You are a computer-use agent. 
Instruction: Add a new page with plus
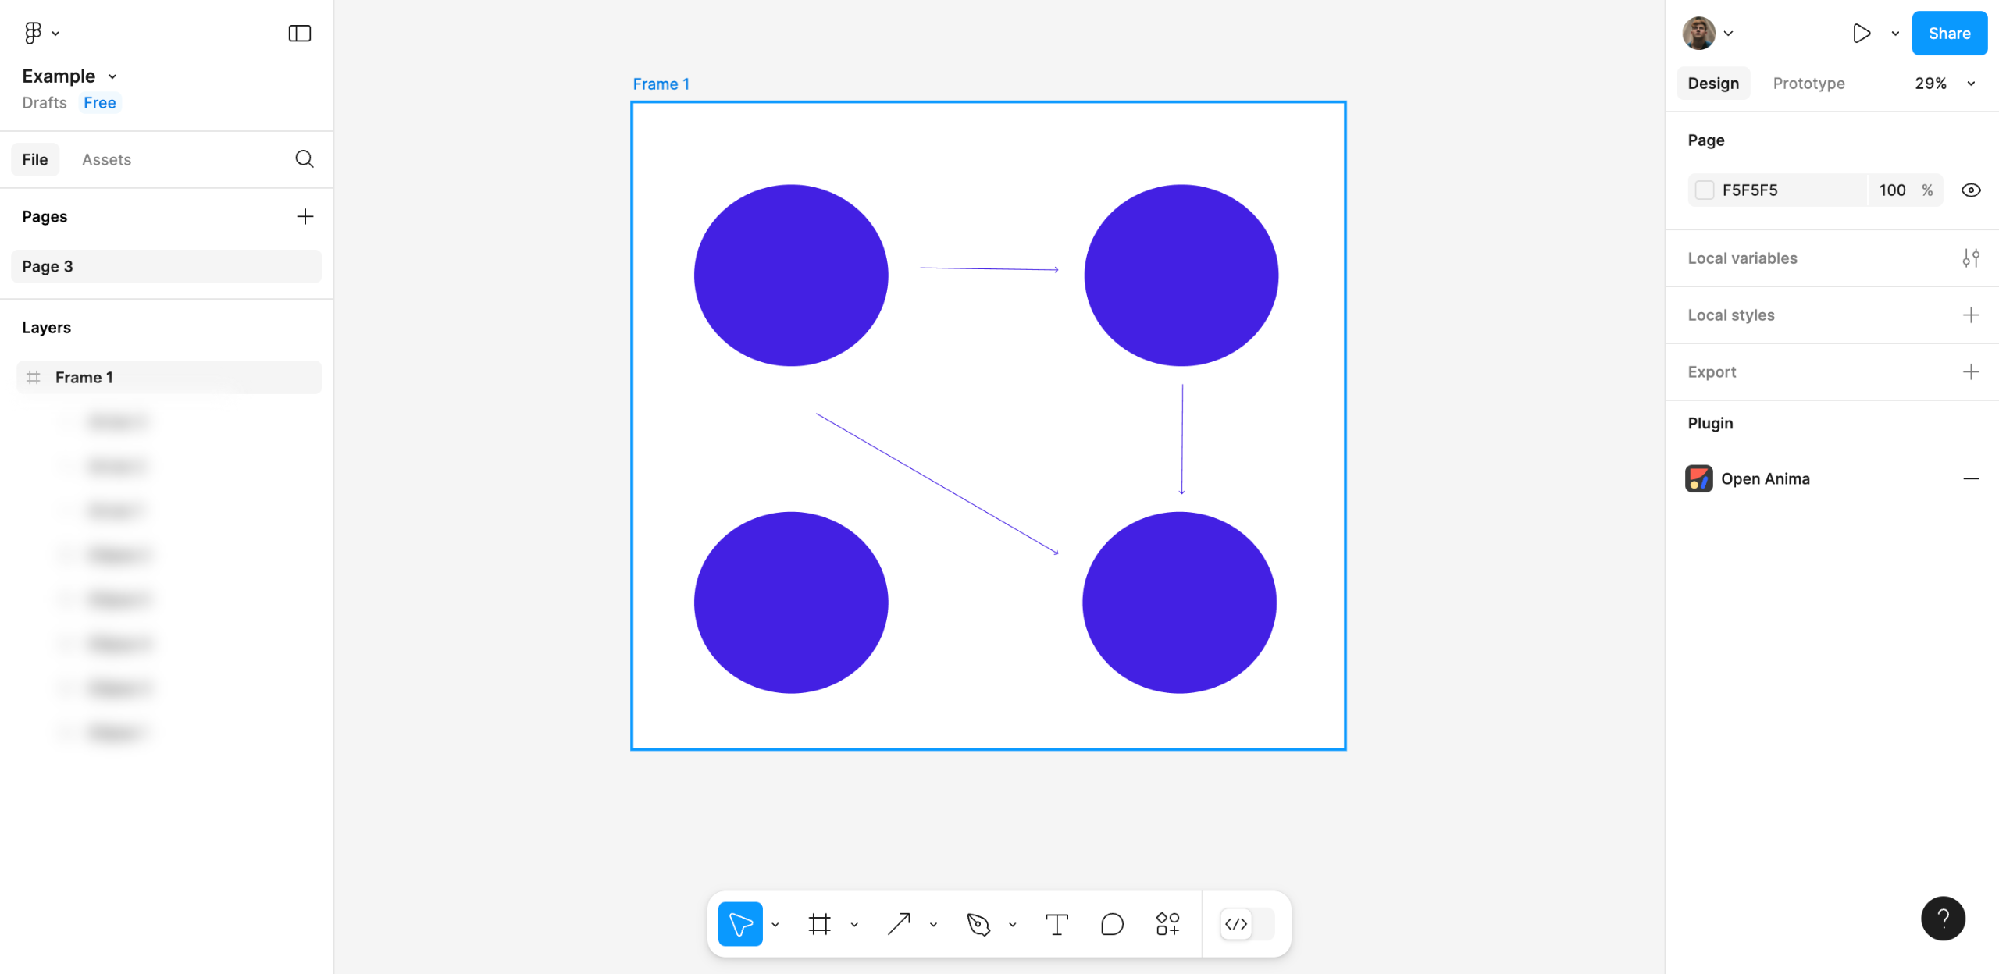(305, 216)
